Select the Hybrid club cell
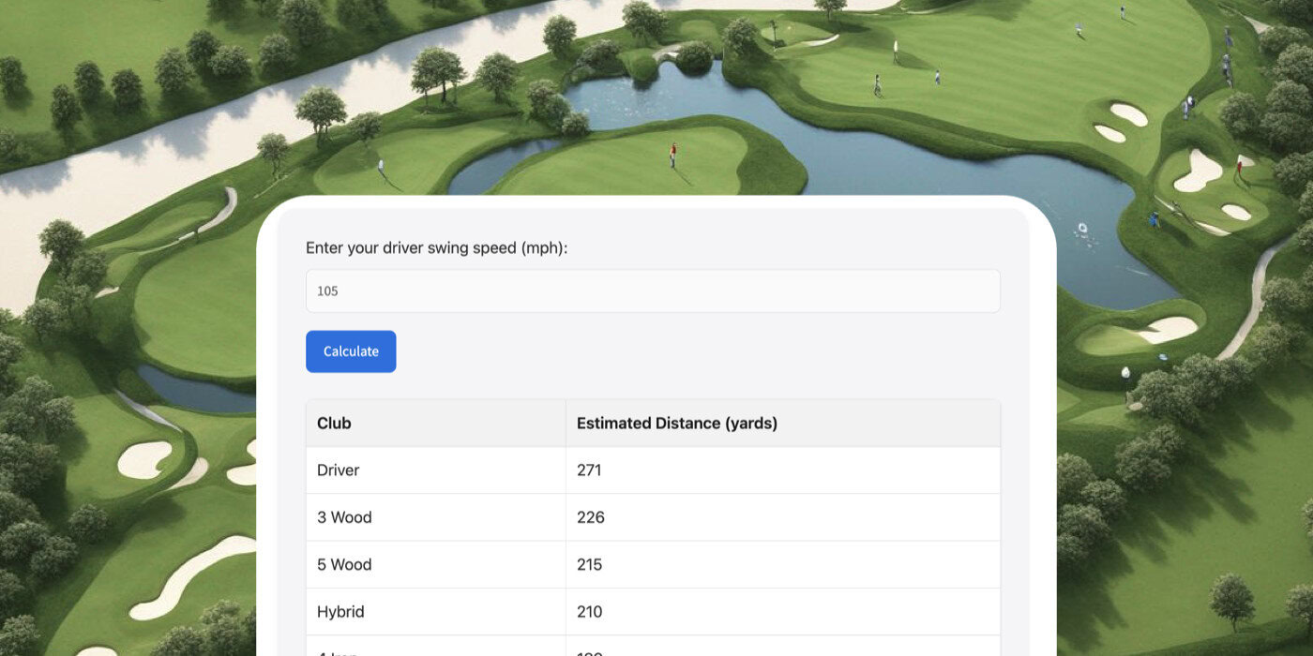 [340, 610]
